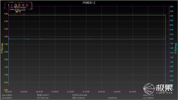Click the Volt axis title on left
The height and width of the screenshot is (100, 178).
coord(2,48)
